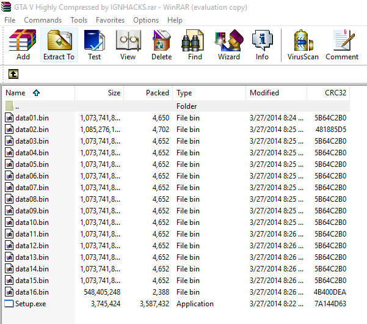This screenshot has width=367, height=324.
Task: Select the data03.bin file icon
Action: tap(9, 141)
